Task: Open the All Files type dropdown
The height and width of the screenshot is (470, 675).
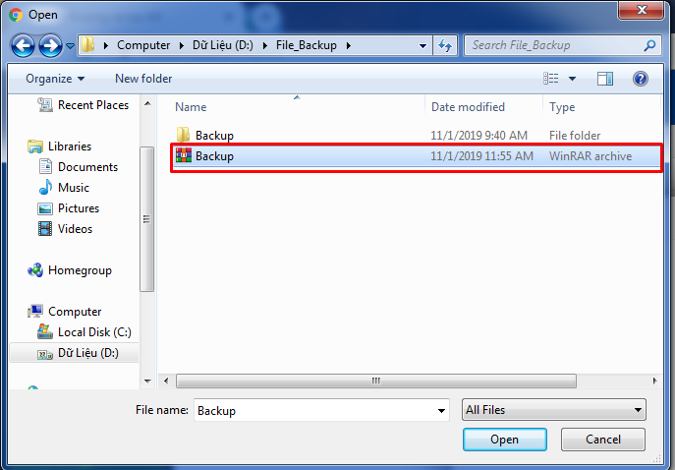Action: tap(553, 410)
